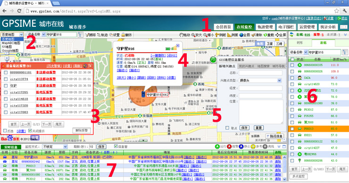Click the device tree icon in right panel search

coord(345,52)
